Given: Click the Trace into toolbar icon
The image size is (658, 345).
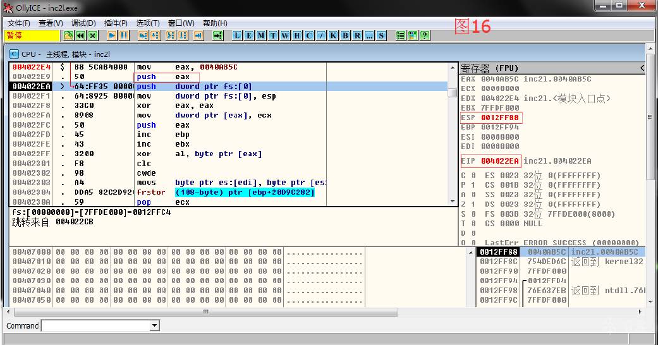Looking at the screenshot, I should coord(171,35).
